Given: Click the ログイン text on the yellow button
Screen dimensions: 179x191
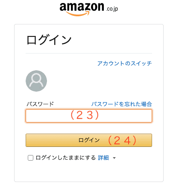Looking at the screenshot, I should point(89,140).
